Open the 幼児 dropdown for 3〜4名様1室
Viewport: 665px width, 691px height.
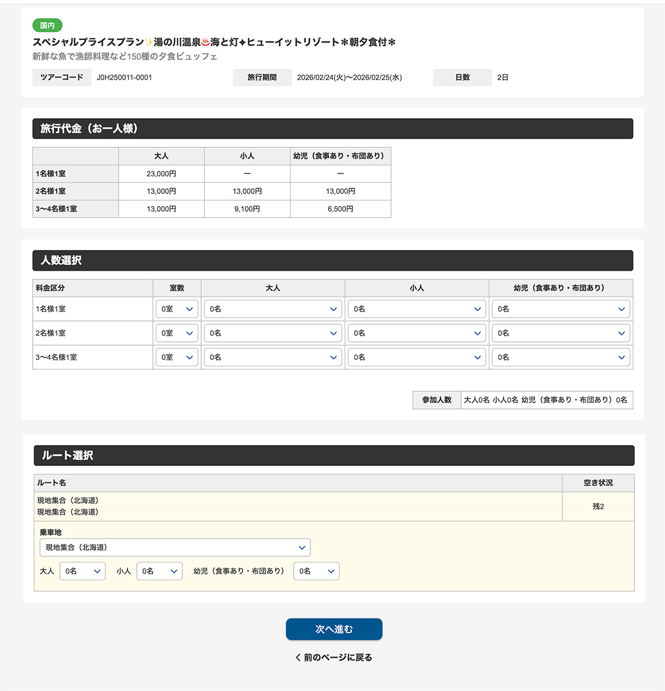point(560,357)
